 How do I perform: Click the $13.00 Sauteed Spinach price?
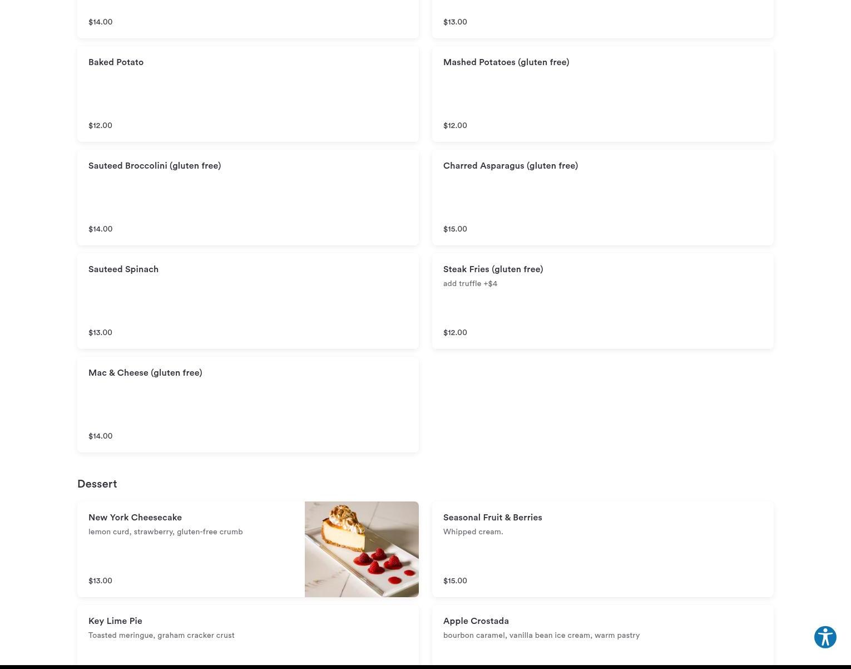coord(100,332)
